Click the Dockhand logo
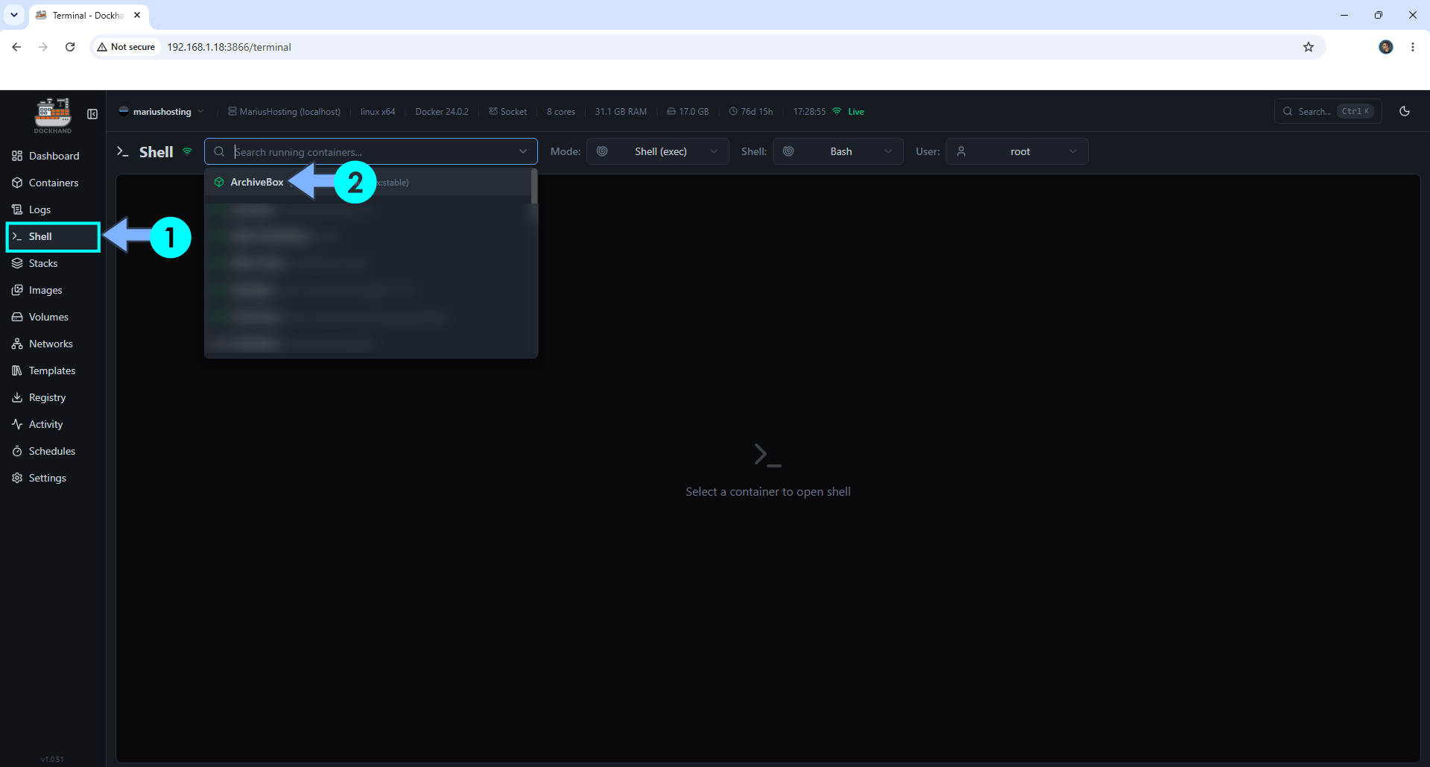Image resolution: width=1430 pixels, height=767 pixels. [53, 116]
